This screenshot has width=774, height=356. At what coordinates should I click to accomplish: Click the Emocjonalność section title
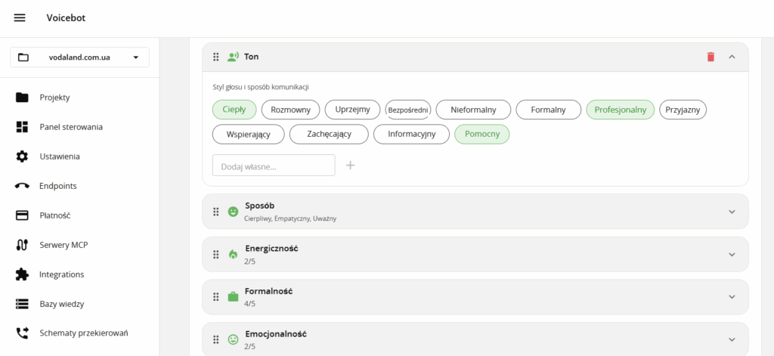click(x=276, y=334)
